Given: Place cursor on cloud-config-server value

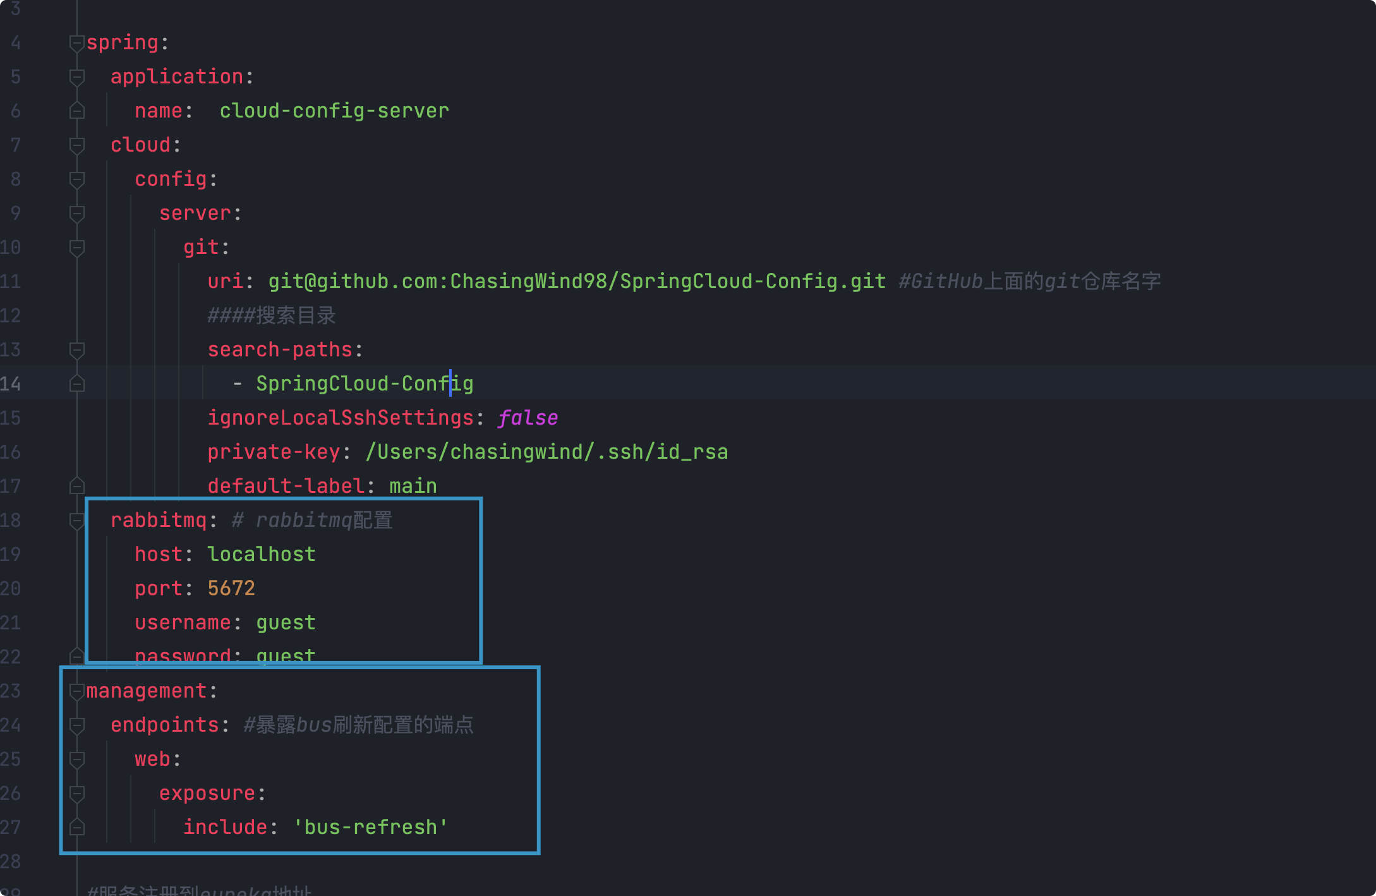Looking at the screenshot, I should [x=334, y=111].
